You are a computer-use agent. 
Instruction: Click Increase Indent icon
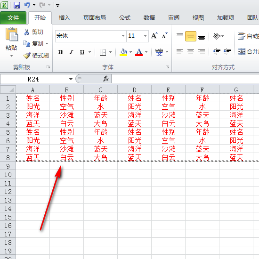(x=227, y=52)
